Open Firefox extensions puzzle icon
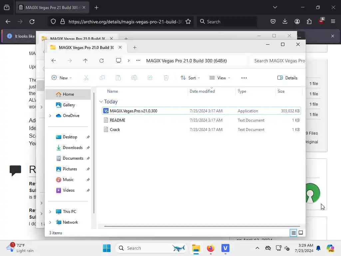Screen dimensions: 341x256 (x=309, y=22)
